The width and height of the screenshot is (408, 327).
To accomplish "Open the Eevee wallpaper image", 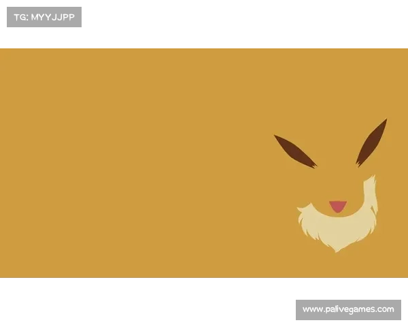I will click(204, 162).
